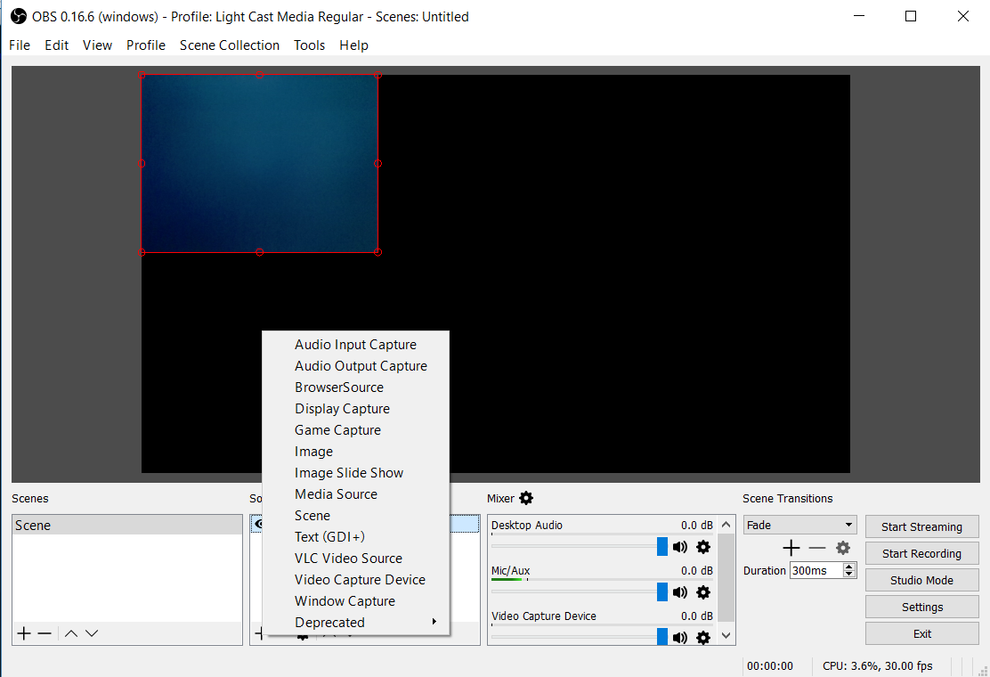Open the Scene Collection menu
990x677 pixels.
tap(230, 45)
